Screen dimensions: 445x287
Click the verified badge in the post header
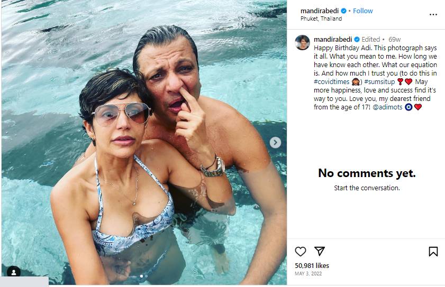point(343,11)
